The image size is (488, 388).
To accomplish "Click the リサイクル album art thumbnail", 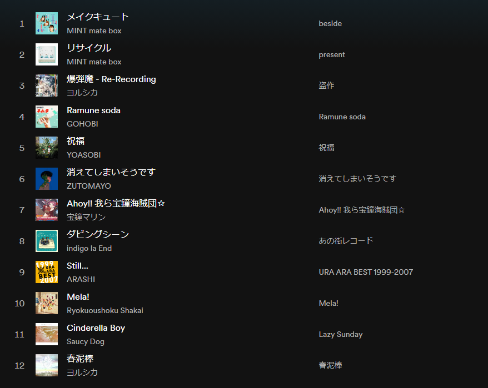I will [46, 54].
